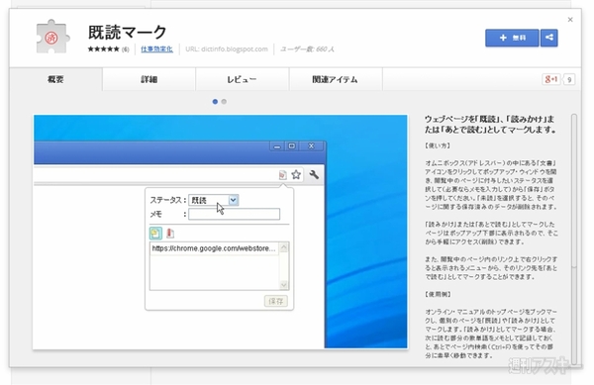Image resolution: width=594 pixels, height=385 pixels.
Task: Click the rating count (6)
Action: [126, 49]
